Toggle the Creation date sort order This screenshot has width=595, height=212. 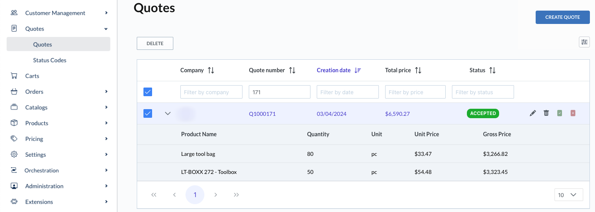[358, 70]
